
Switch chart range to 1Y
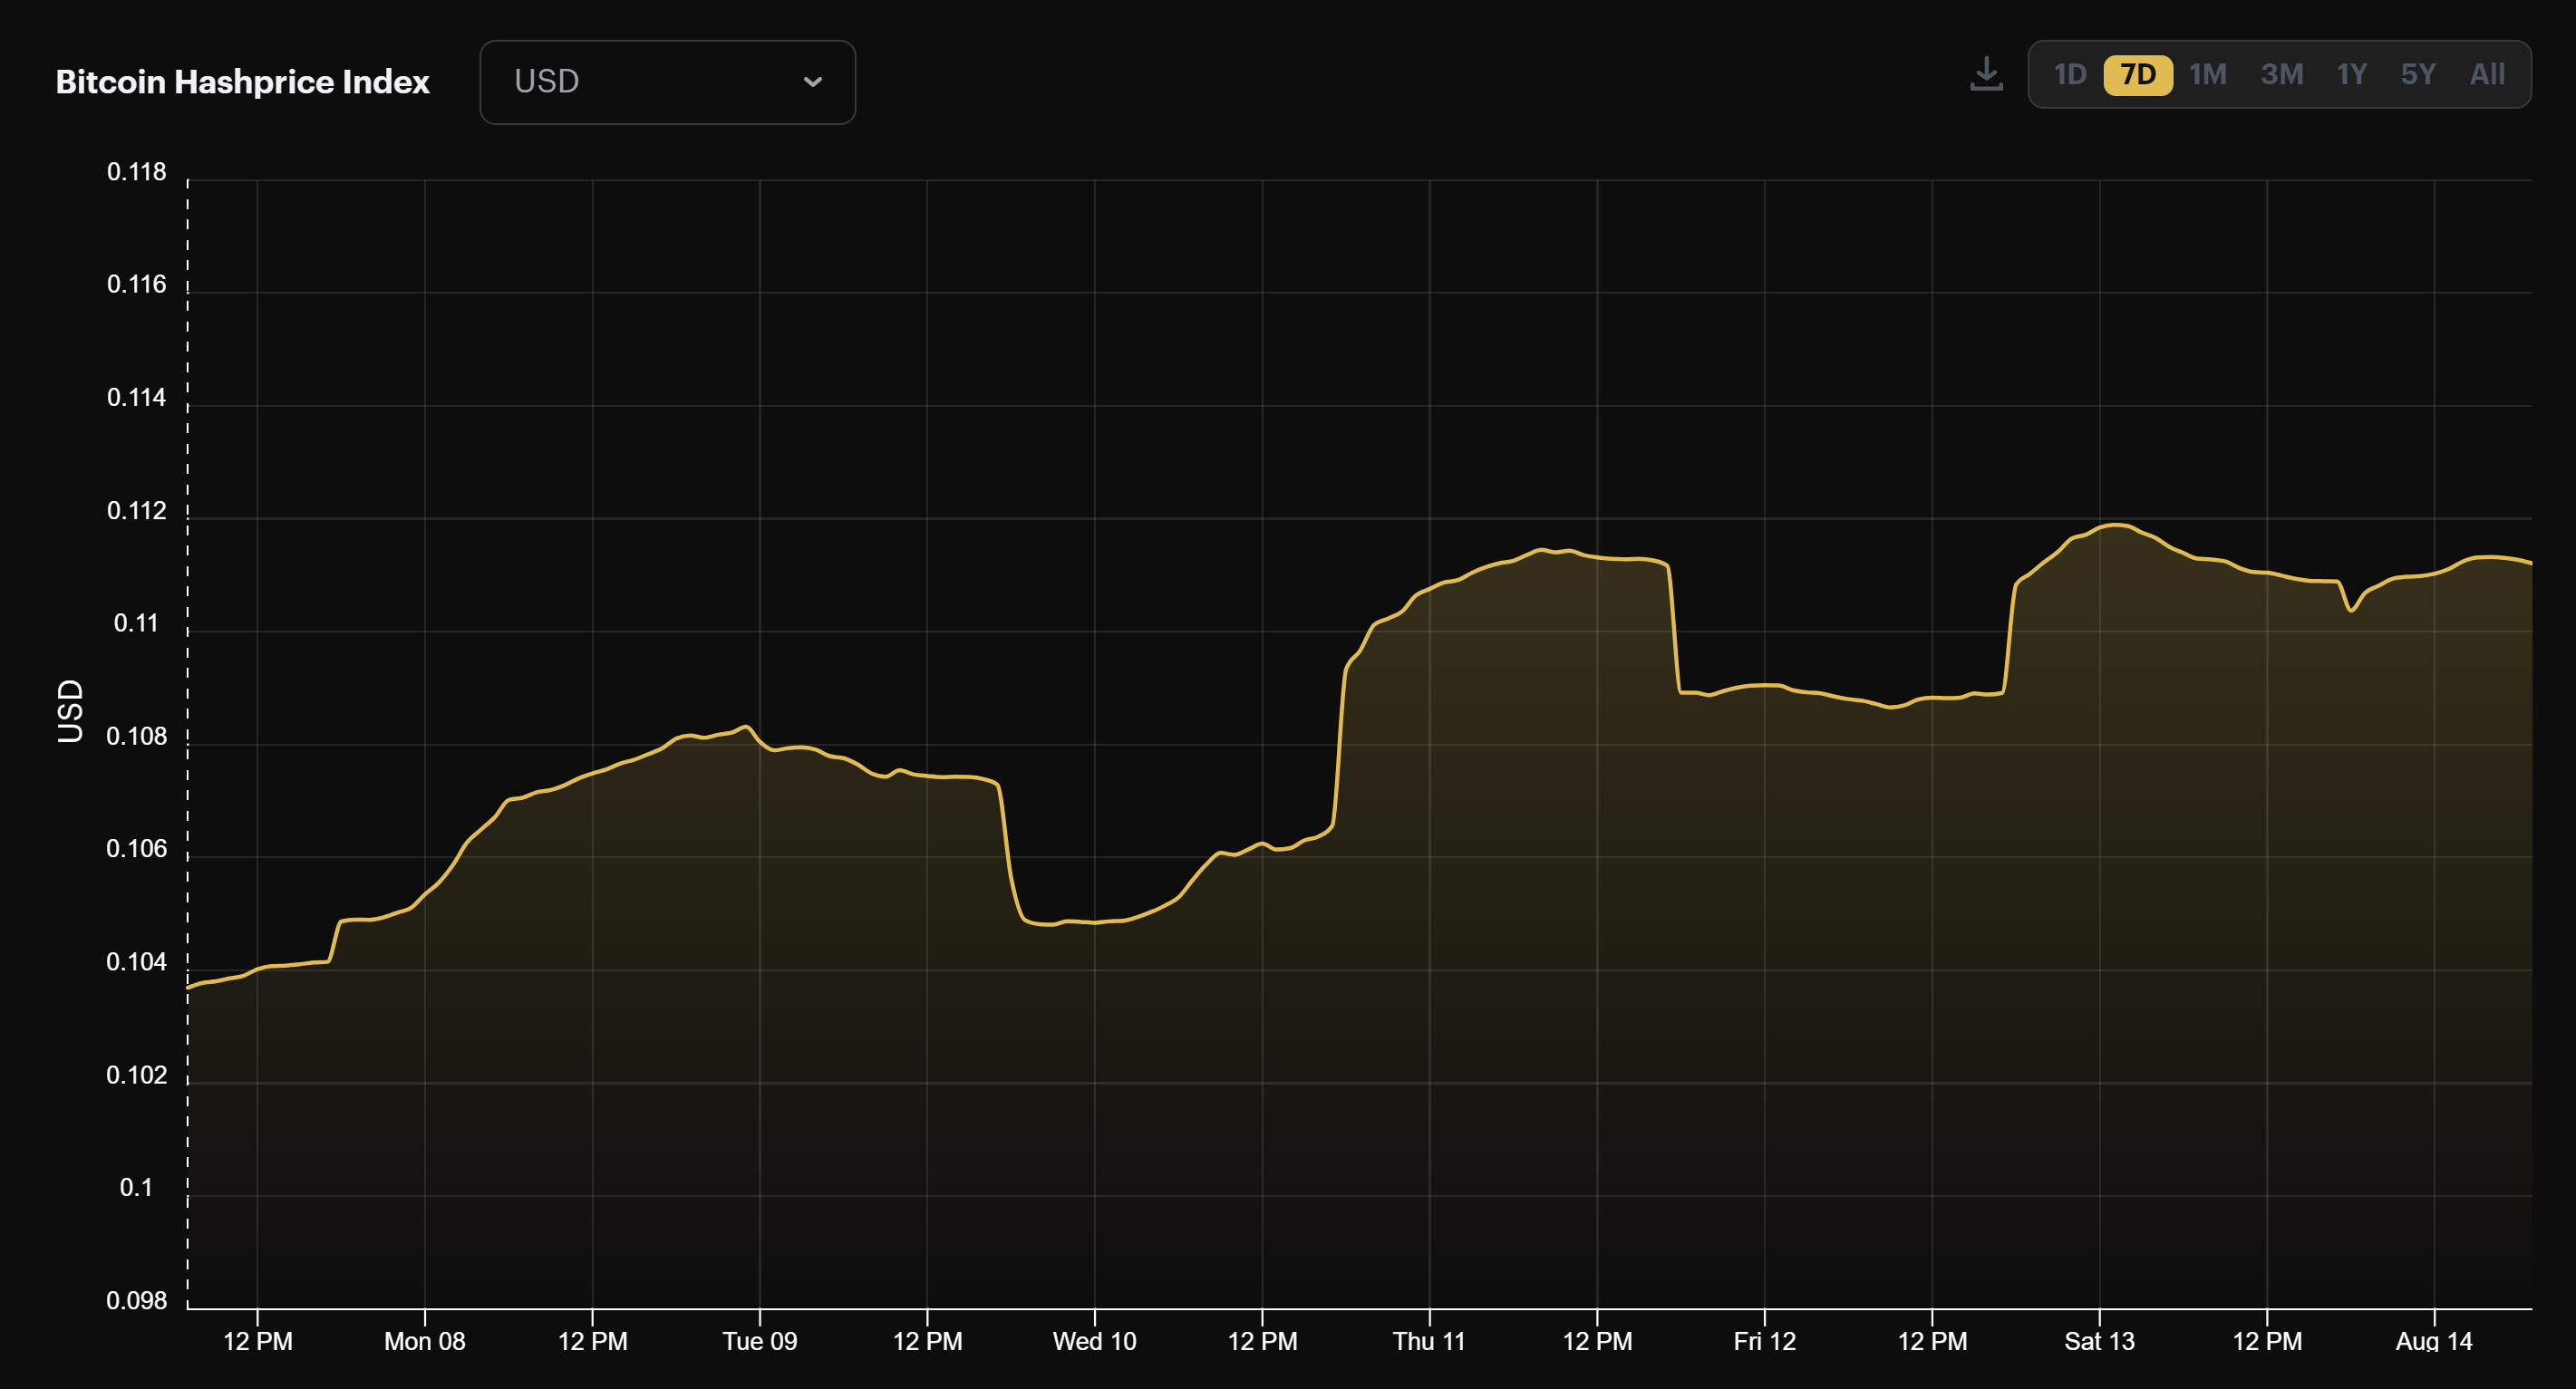[x=2352, y=75]
